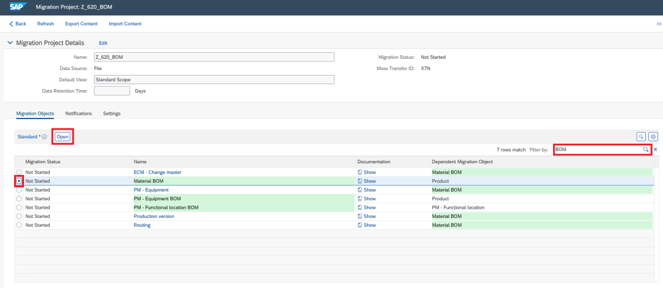Switch to the Notifications tab
This screenshot has width=663, height=288.
(x=79, y=114)
